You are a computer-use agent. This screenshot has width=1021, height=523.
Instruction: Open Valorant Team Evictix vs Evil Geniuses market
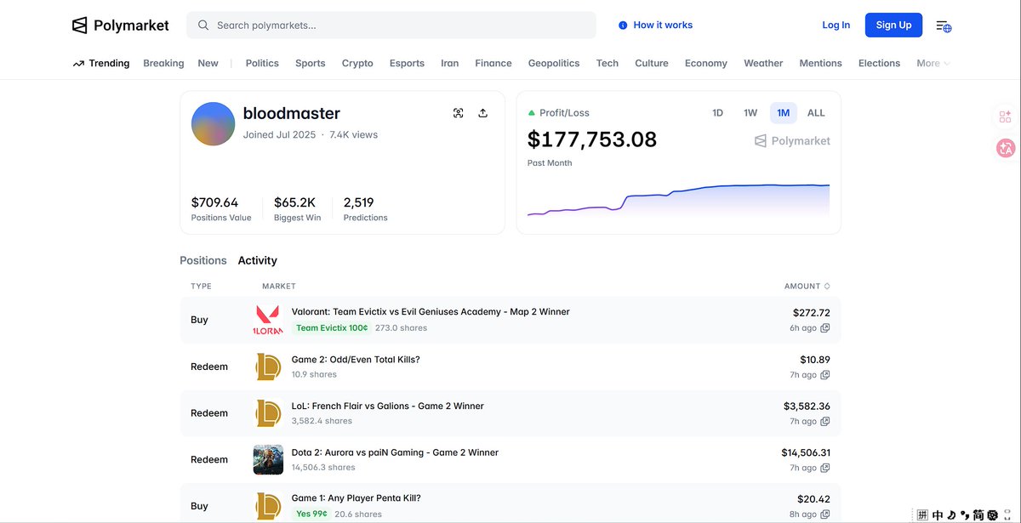pos(431,312)
